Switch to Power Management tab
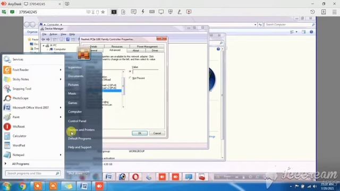Viewport: 340px width, 191px height. pos(147,47)
